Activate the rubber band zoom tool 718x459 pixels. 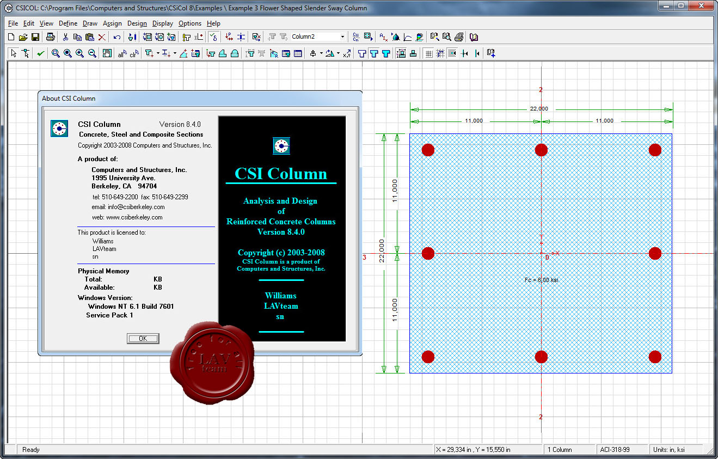[56, 53]
